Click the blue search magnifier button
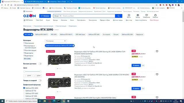The width and height of the screenshot is (184, 103). pos(118,16)
